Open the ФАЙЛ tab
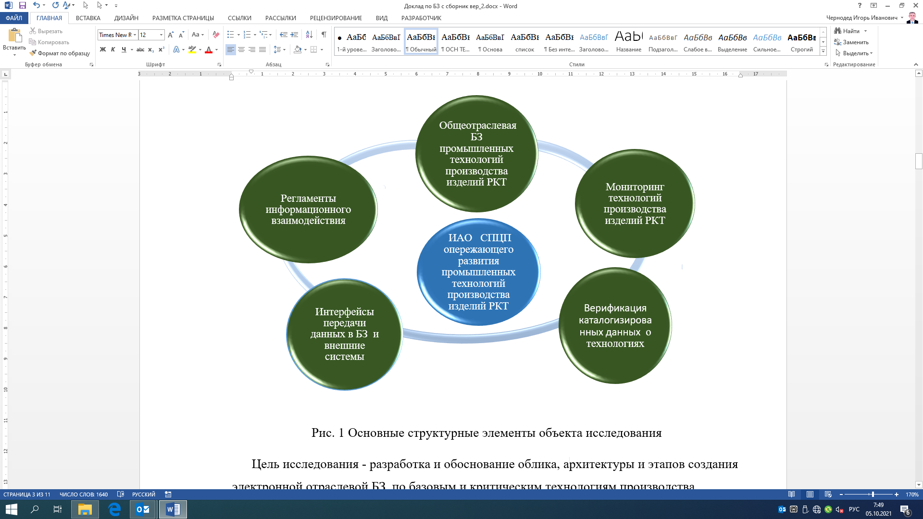This screenshot has height=519, width=923. coord(14,18)
